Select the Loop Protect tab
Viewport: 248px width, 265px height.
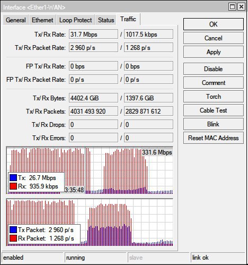click(x=76, y=20)
